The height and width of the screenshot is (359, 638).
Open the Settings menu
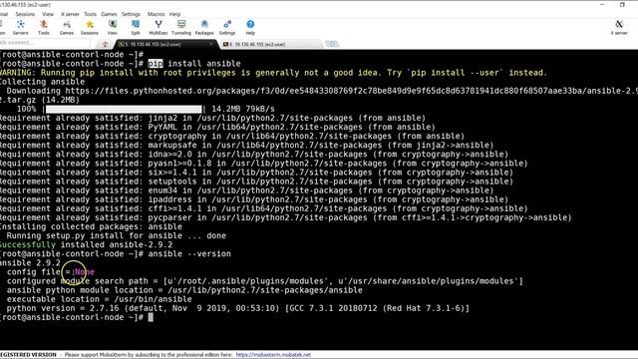pos(131,14)
